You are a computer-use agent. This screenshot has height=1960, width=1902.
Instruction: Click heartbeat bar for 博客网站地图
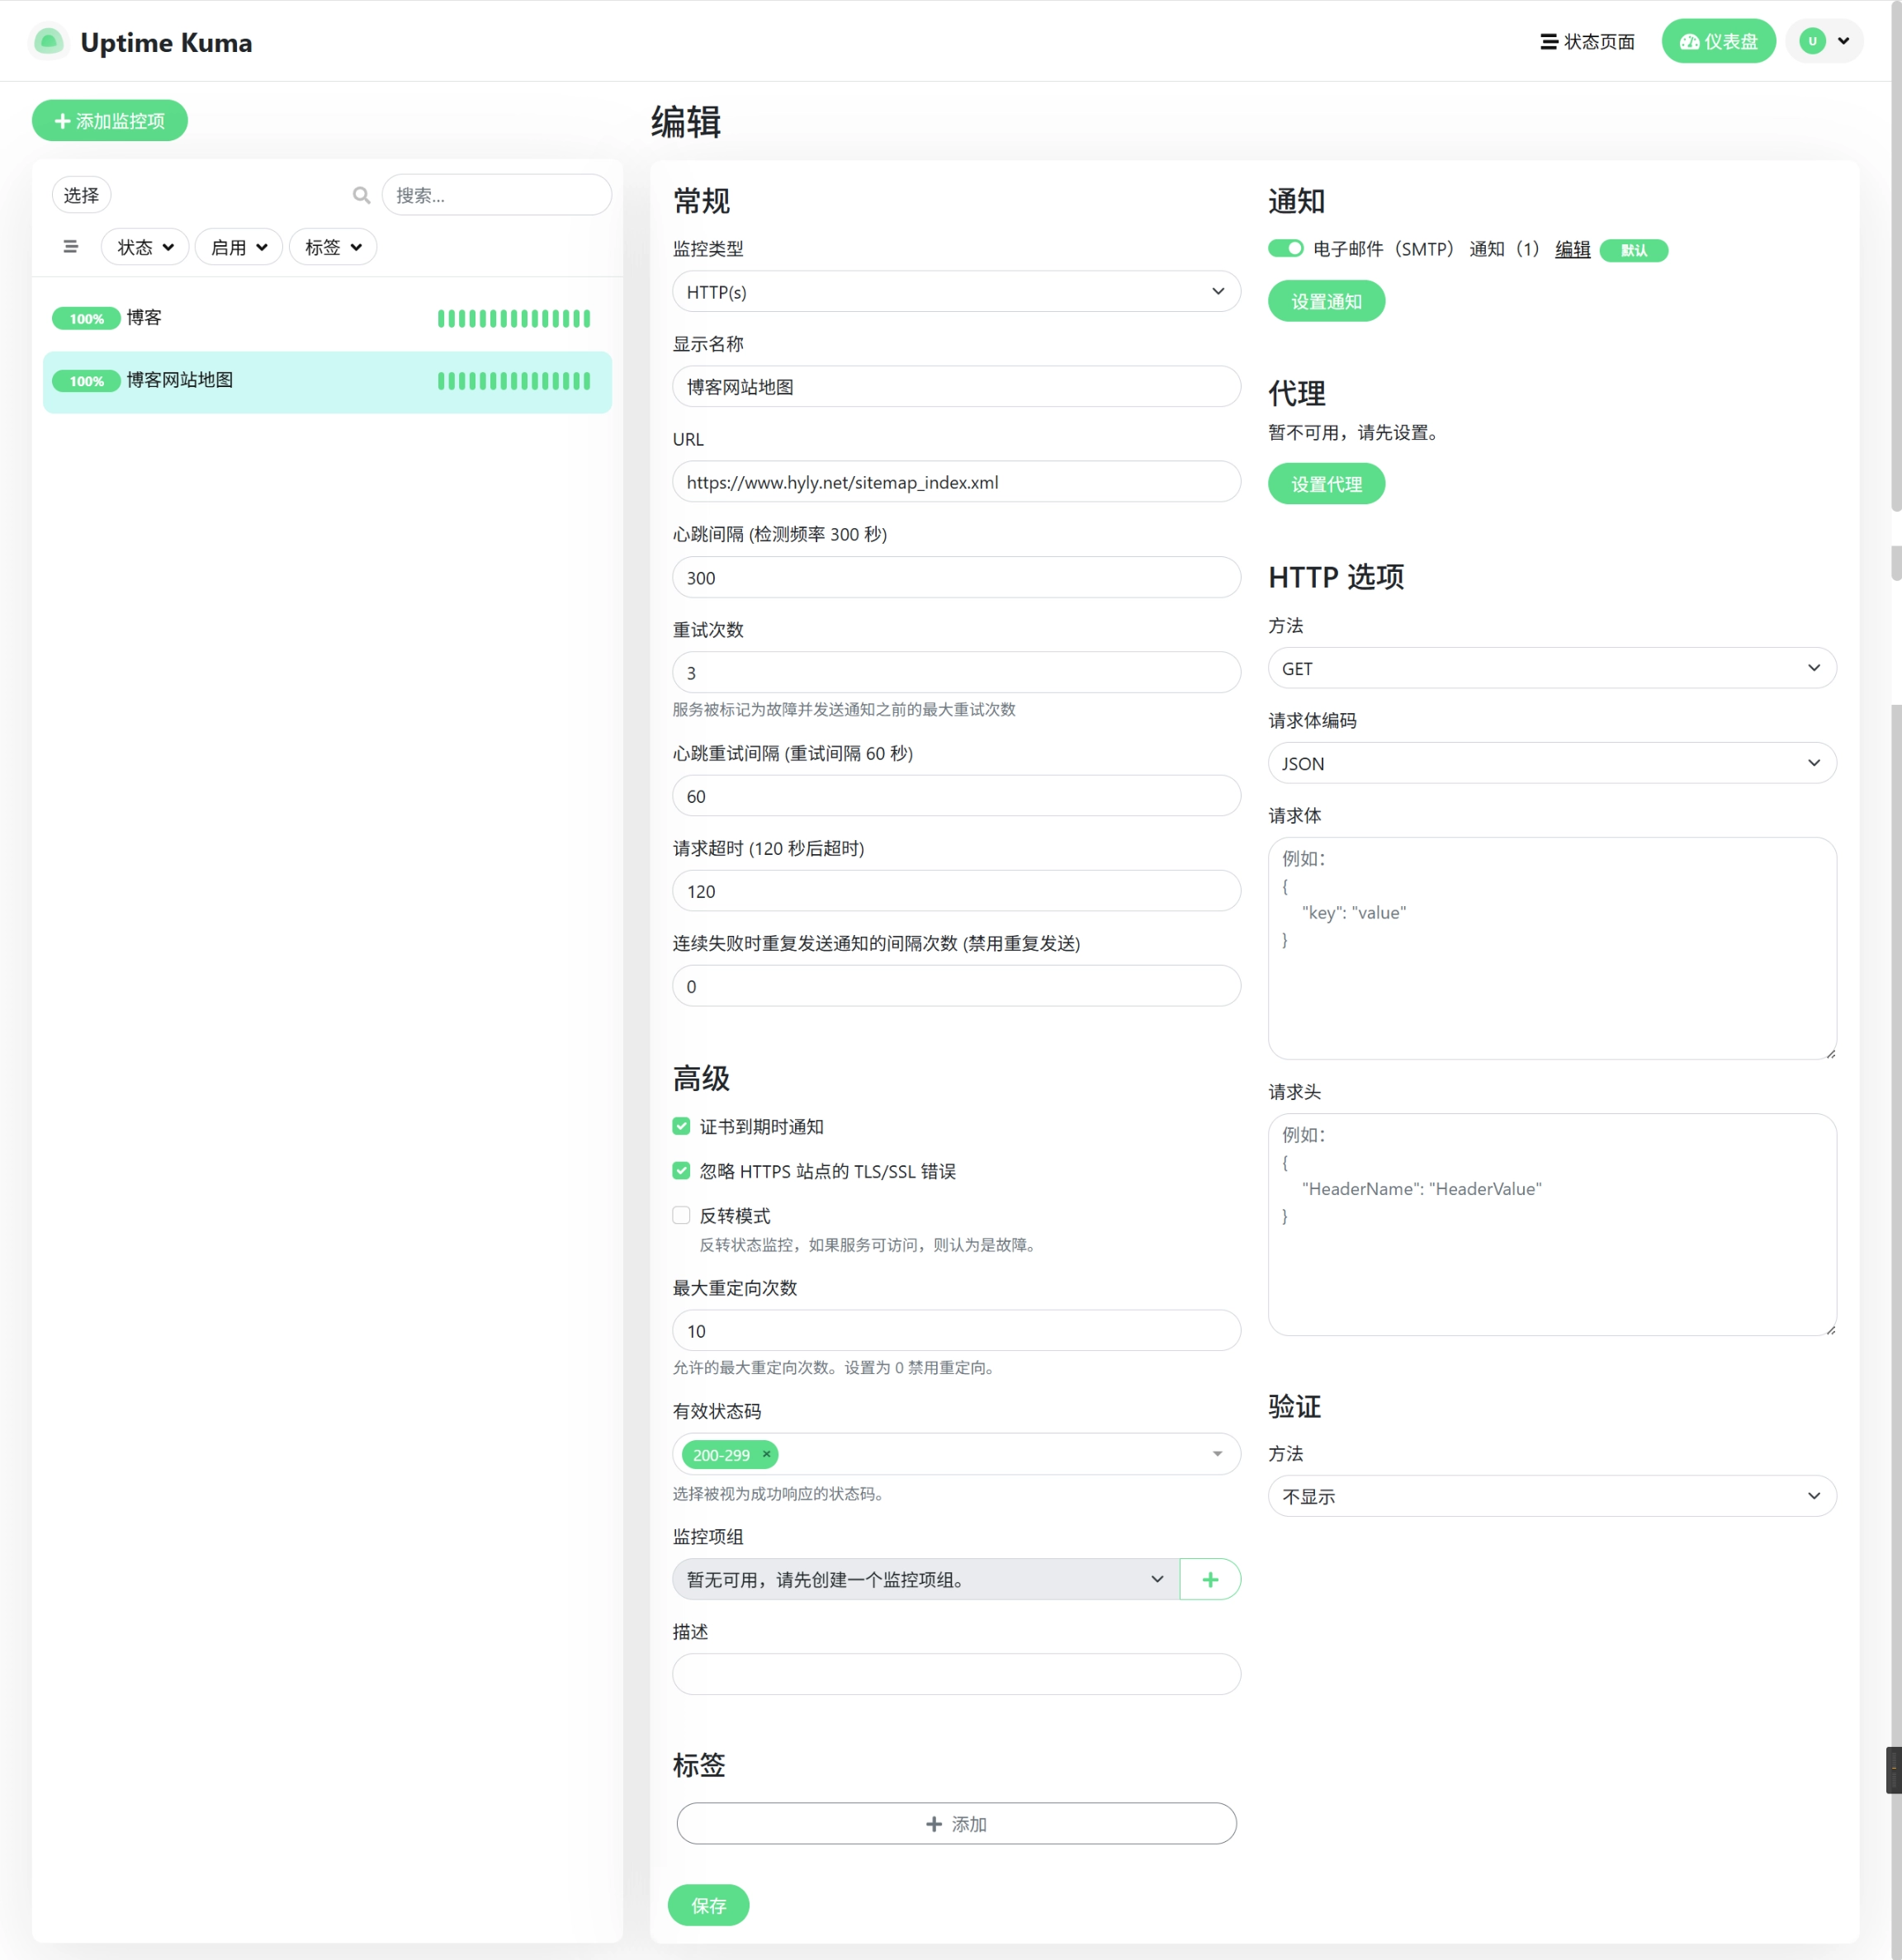coord(513,381)
